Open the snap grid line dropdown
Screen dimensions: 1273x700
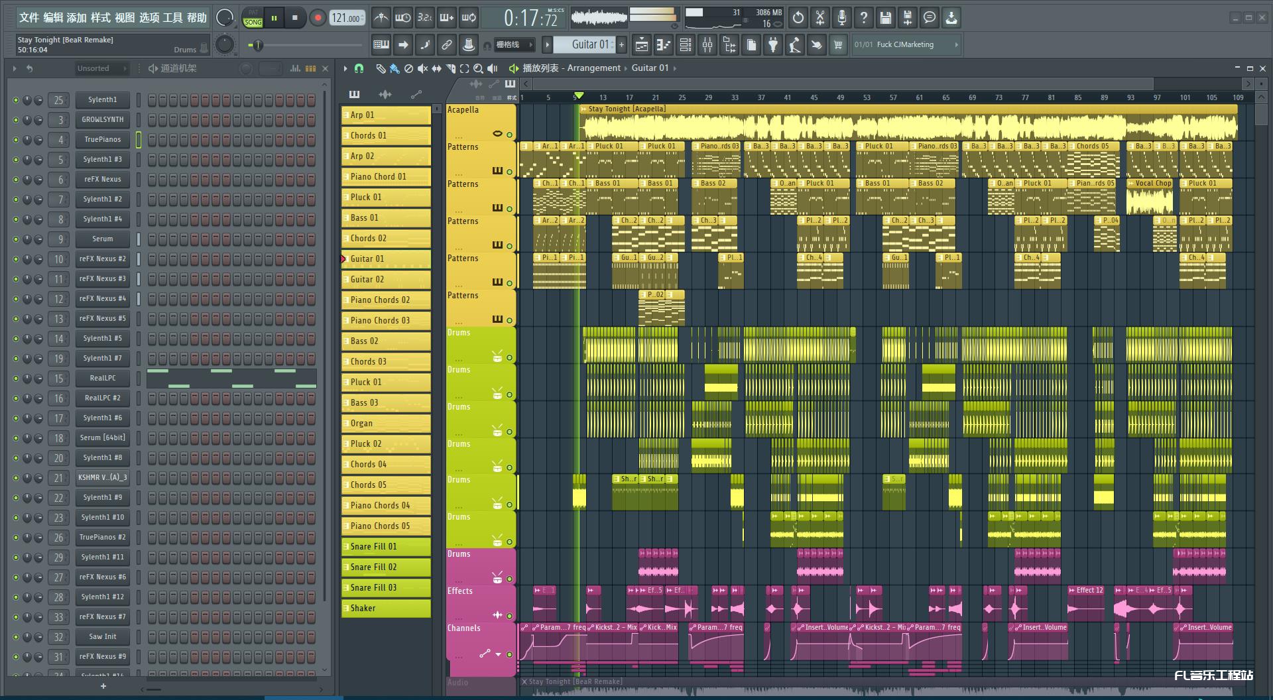pyautogui.click(x=515, y=44)
